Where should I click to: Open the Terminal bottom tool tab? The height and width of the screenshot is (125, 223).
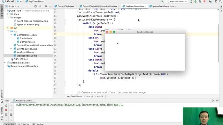[x=38, y=124]
